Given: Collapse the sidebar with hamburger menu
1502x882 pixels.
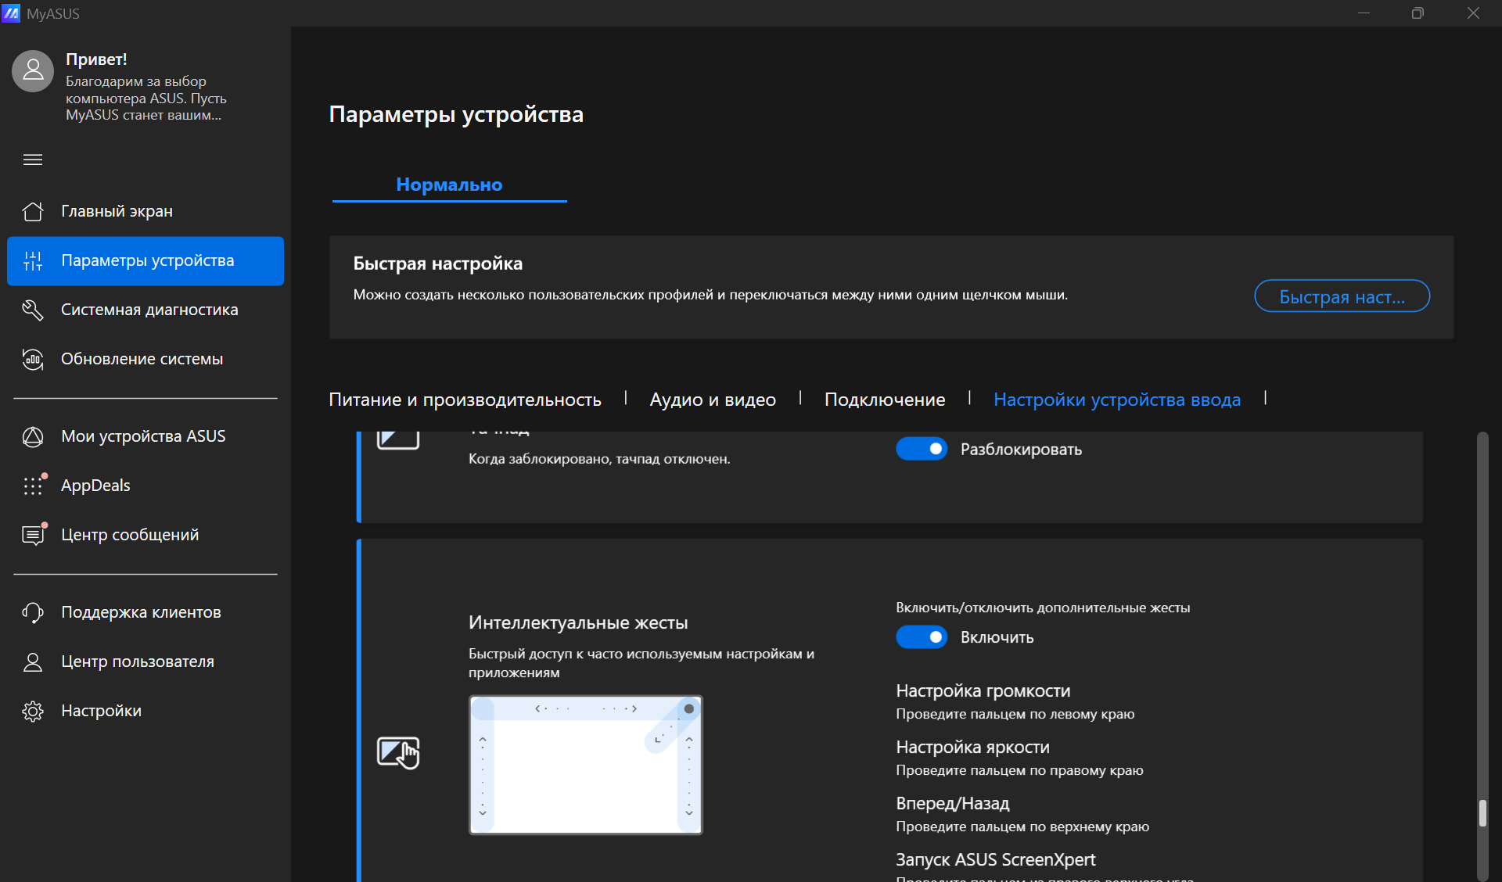Looking at the screenshot, I should (x=33, y=160).
